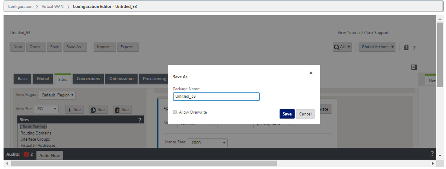Image resolution: width=446 pixels, height=169 pixels.
Task: Click the search magnifier All filter
Action: pyautogui.click(x=342, y=47)
